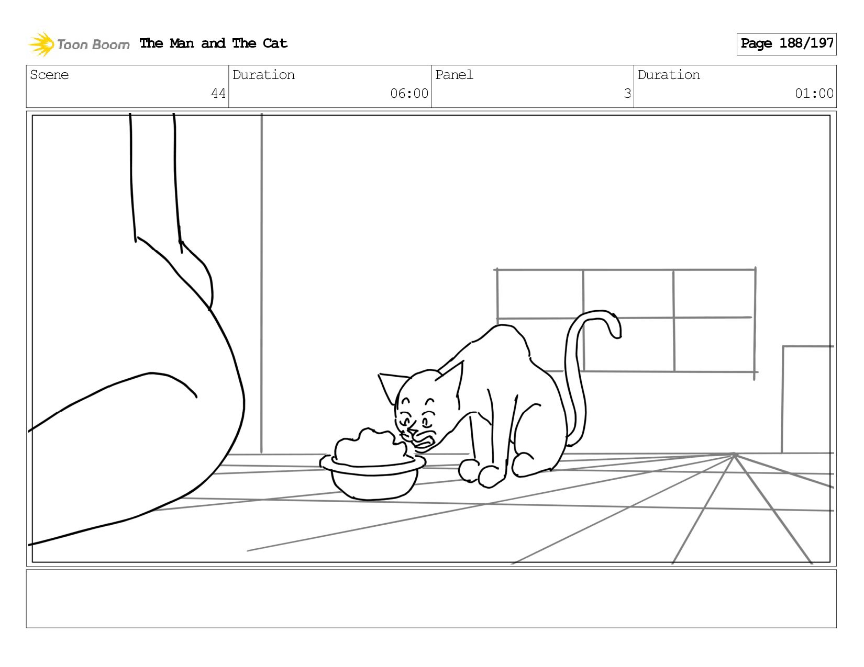Screen dimensions: 864x667
Task: Click panel number '3'
Action: (627, 94)
